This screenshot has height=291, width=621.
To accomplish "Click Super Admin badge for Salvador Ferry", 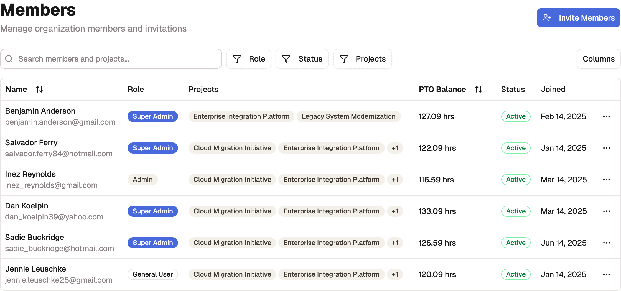I will (x=153, y=148).
